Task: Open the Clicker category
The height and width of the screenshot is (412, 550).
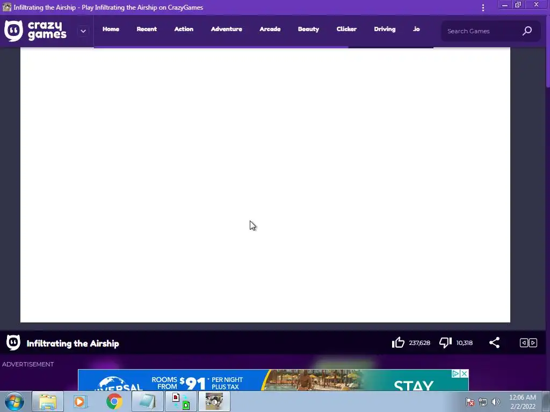Action: (x=346, y=29)
